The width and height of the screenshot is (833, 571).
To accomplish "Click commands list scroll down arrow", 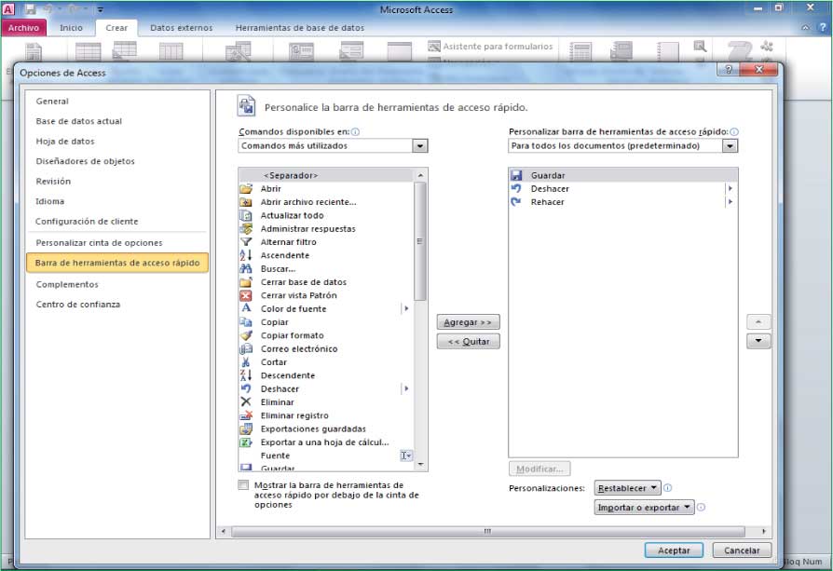I will point(420,465).
